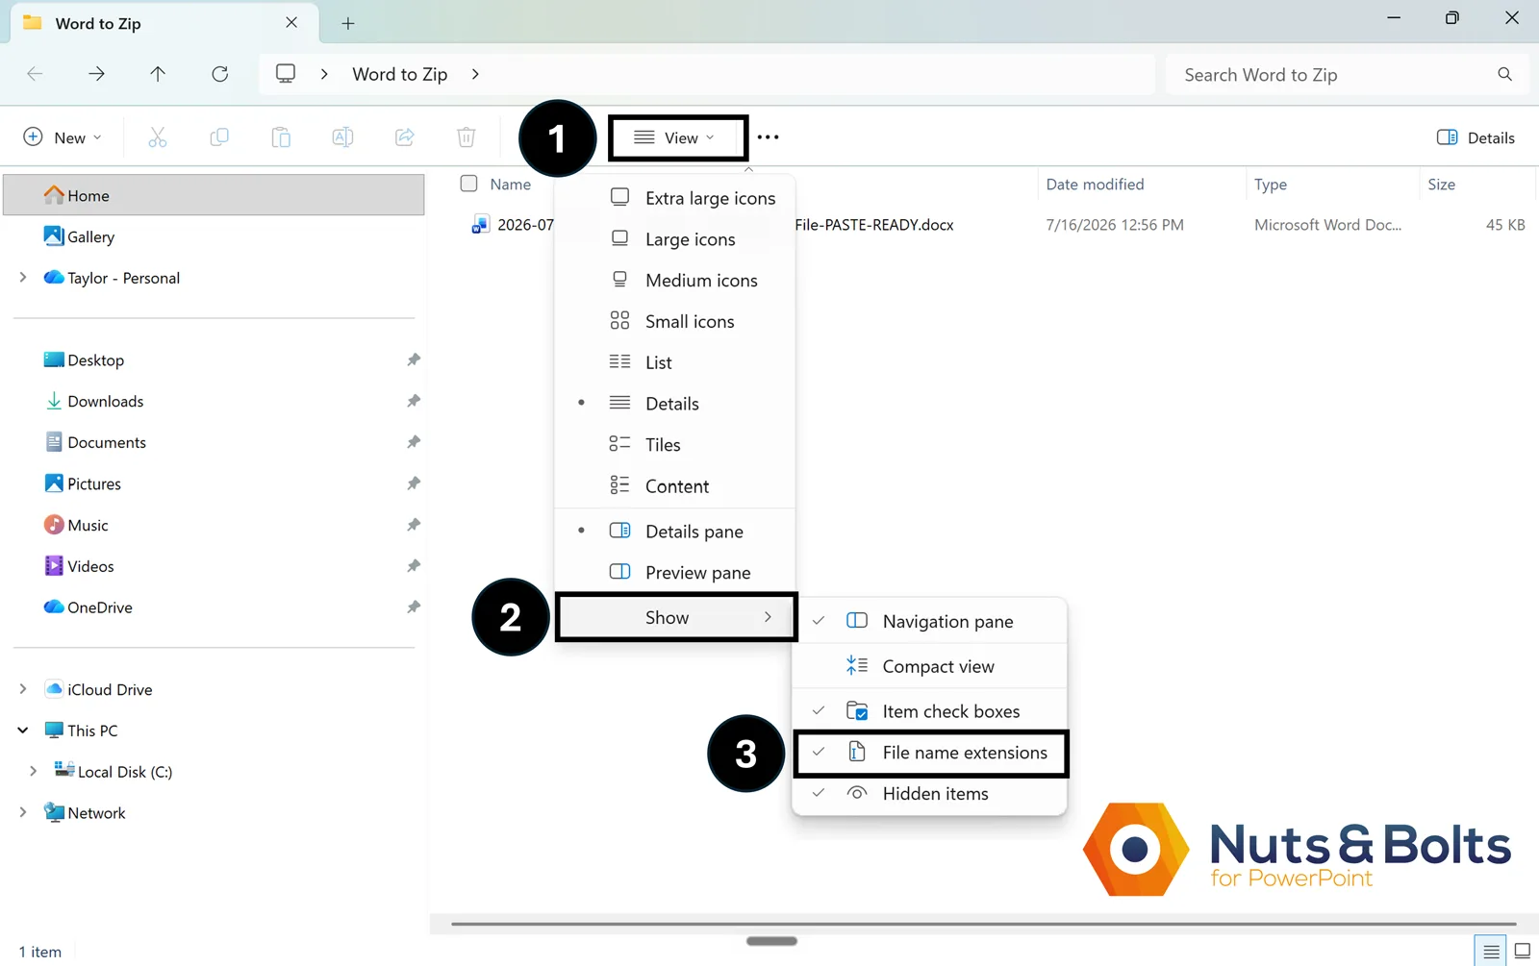Screen dimensions: 1539x966
Task: Click the search magnifier icon
Action: tap(1505, 74)
